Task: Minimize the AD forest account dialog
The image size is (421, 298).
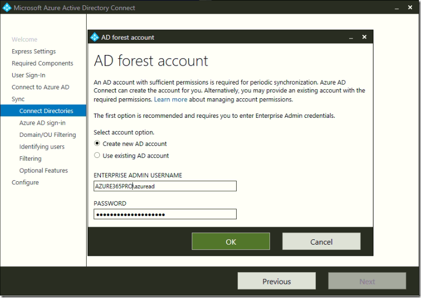Action: [x=351, y=38]
